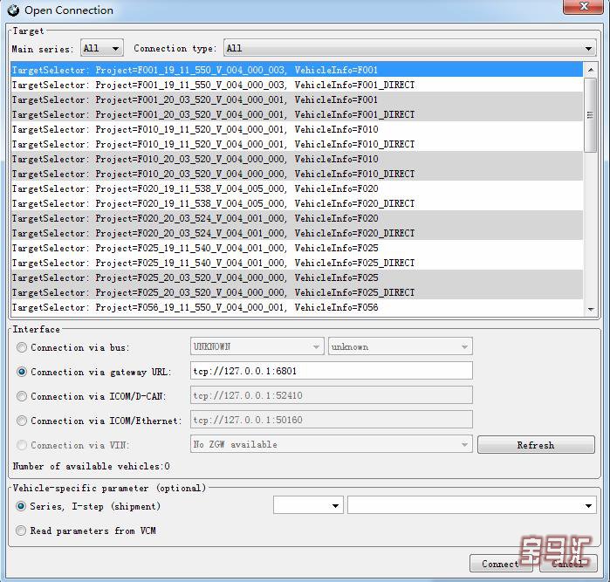This screenshot has width=610, height=582.
Task: Select F020_19_11_538 target with VehicleInfo=F020_DIRECT
Action: [x=297, y=203]
